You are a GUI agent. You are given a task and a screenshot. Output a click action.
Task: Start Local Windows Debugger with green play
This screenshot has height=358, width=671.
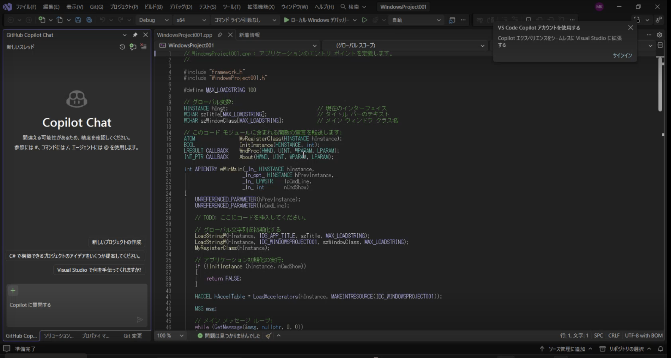(x=286, y=20)
